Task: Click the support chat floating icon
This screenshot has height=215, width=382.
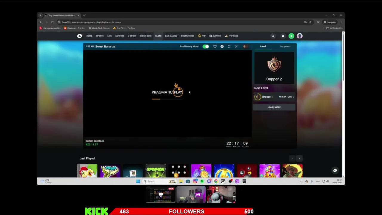Action: click(335, 171)
